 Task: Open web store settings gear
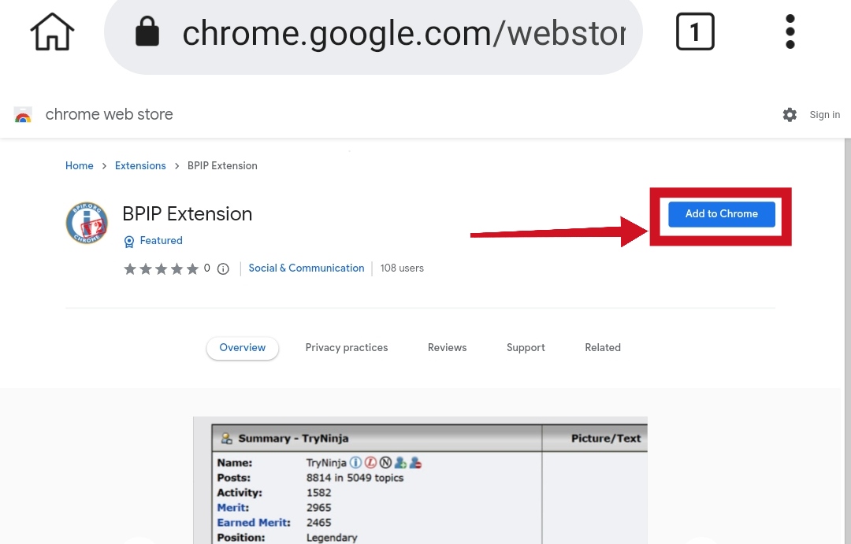coord(790,114)
